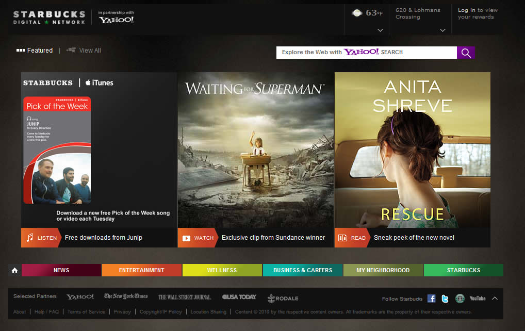
Task: Open Copyright/IP Policy link
Action: coord(161,311)
